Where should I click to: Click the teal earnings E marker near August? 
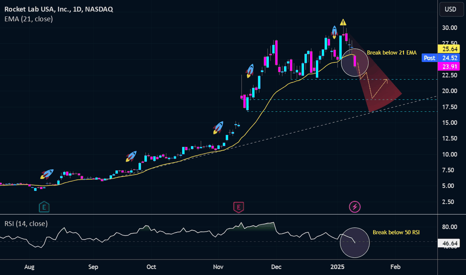[44, 207]
